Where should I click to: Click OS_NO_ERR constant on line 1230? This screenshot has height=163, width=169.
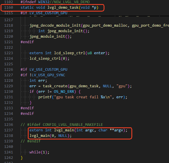click(x=64, y=92)
